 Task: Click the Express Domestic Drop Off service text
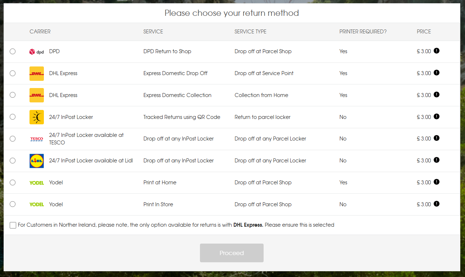175,73
